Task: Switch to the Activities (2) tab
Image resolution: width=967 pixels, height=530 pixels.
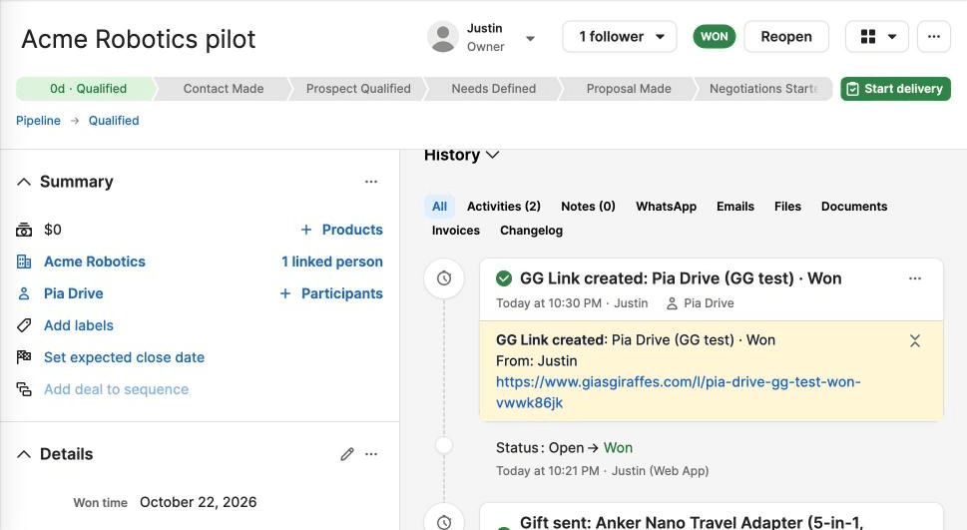Action: click(x=503, y=207)
